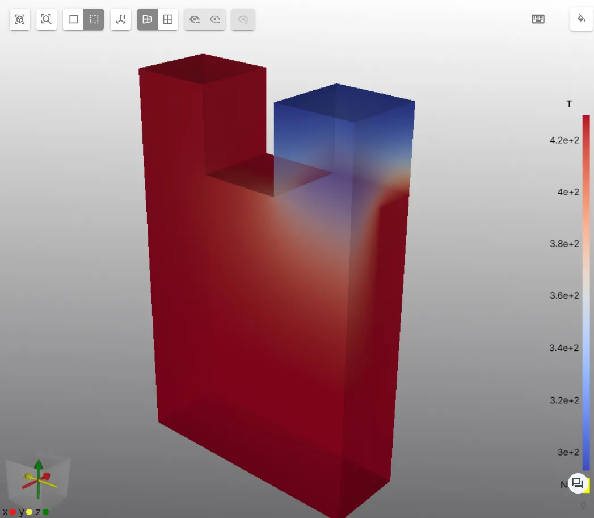Click the second eye visibility icon
The height and width of the screenshot is (518, 594).
215,19
